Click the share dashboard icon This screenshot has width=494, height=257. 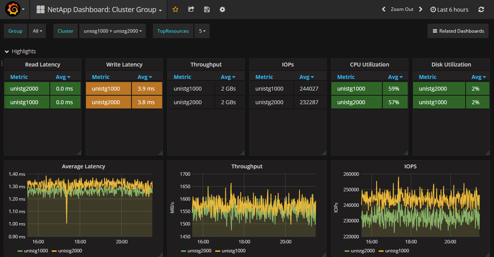point(191,9)
